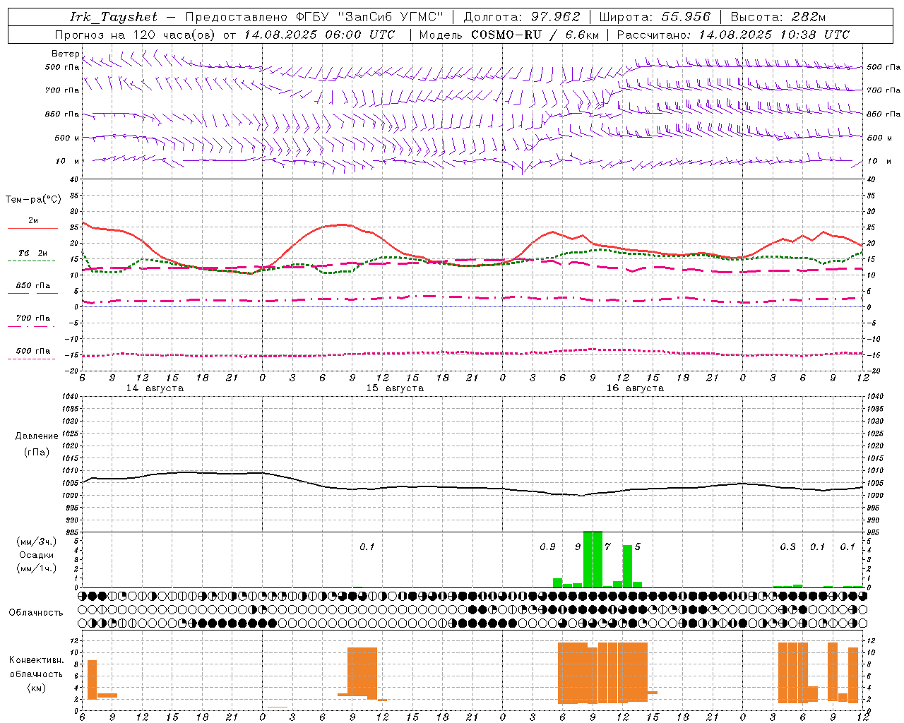Click the '(мм/3ч.)' precipitation unit label
Screen dimensions: 904x723
click(37, 542)
